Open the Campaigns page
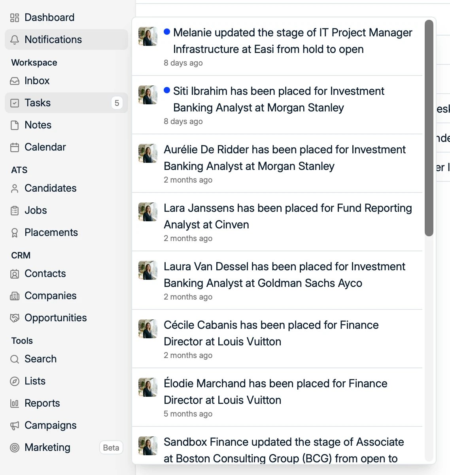The image size is (450, 475). (51, 425)
